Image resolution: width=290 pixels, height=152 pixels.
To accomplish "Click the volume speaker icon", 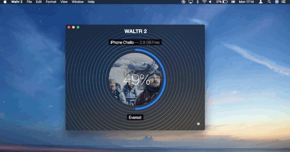I will 210,2.
